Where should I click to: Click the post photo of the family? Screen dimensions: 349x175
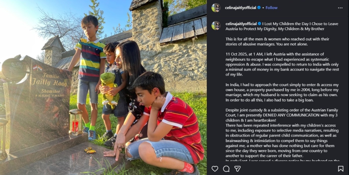point(103,87)
